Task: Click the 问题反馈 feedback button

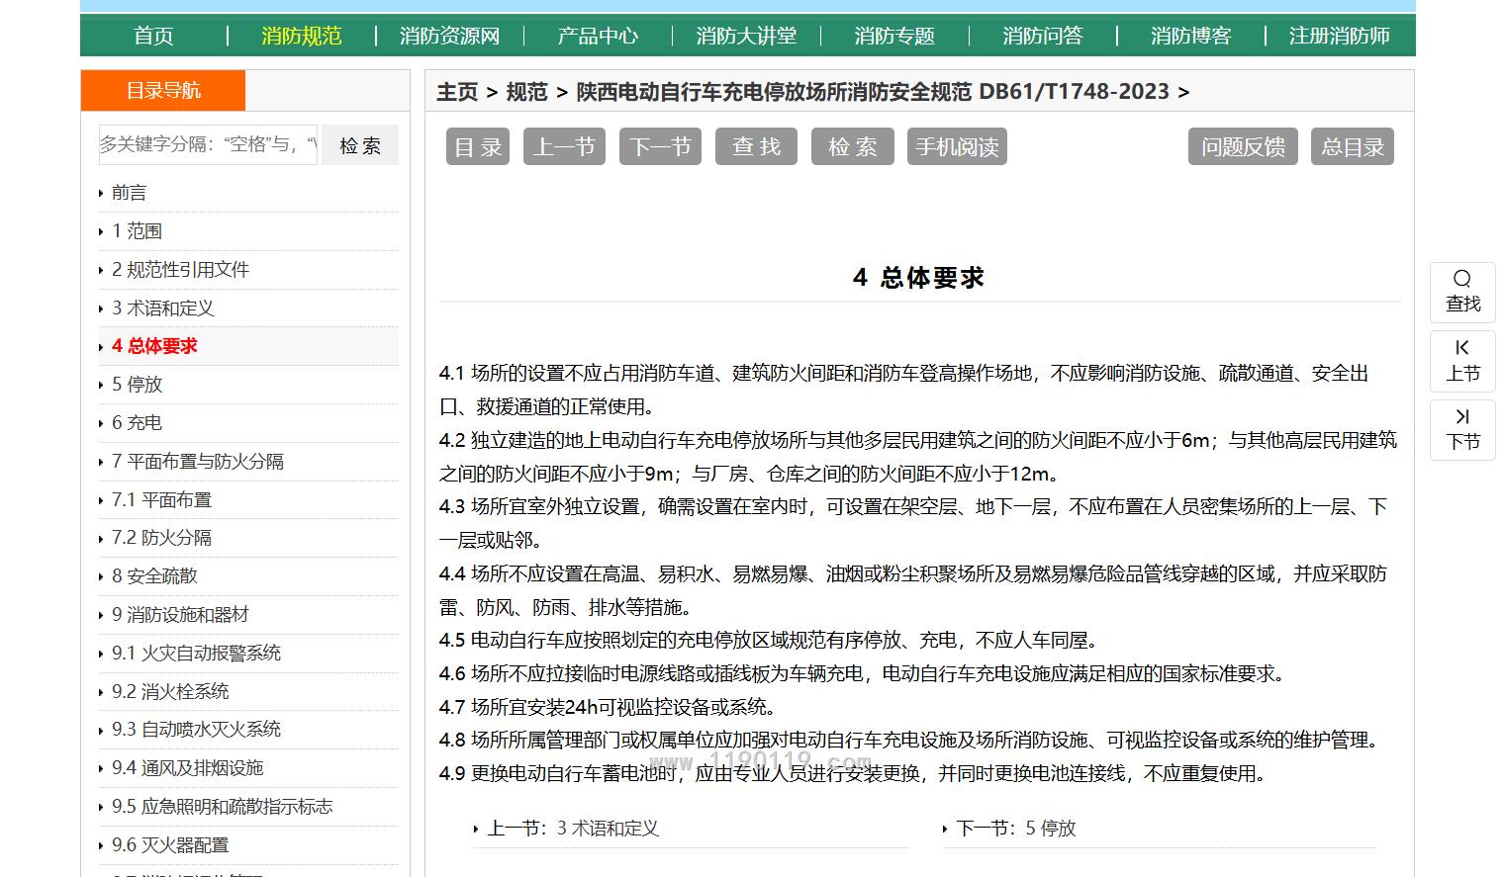Action: coord(1242,147)
